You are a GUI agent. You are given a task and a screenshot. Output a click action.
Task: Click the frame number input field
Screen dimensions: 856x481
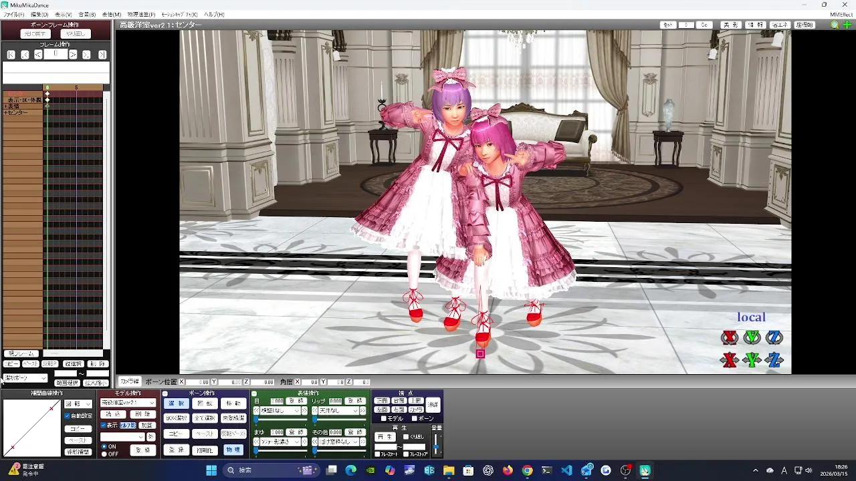point(56,54)
